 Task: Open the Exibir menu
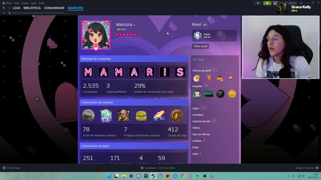[17, 3]
